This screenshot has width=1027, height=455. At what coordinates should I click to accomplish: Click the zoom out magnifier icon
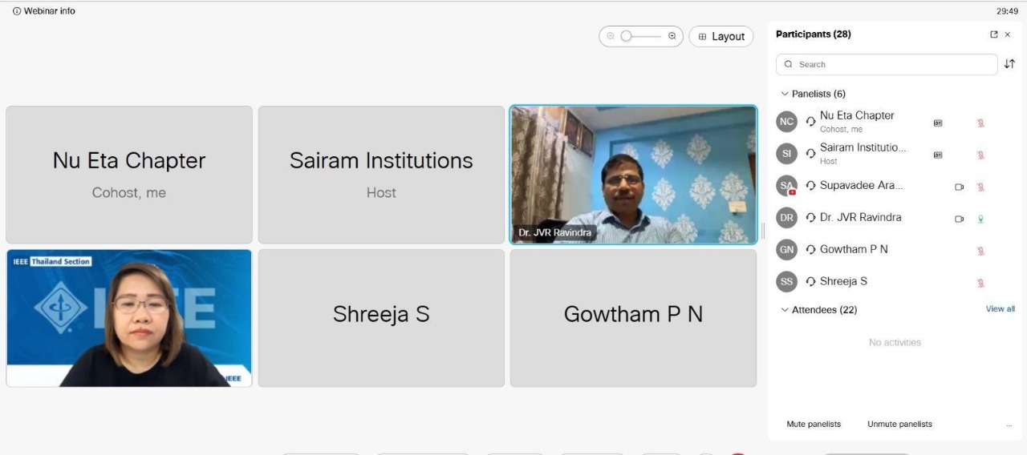[x=611, y=36]
